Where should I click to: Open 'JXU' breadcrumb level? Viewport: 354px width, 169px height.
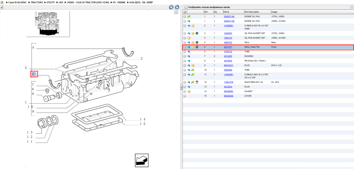coord(61,2)
